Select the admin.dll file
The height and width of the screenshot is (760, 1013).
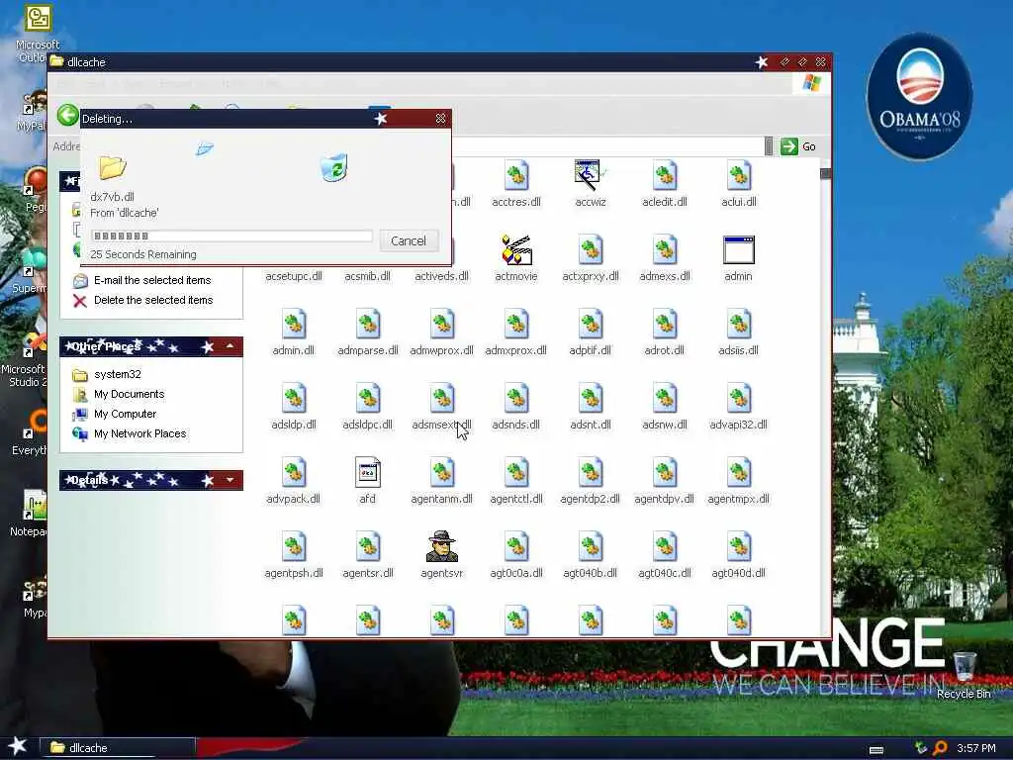click(x=293, y=332)
